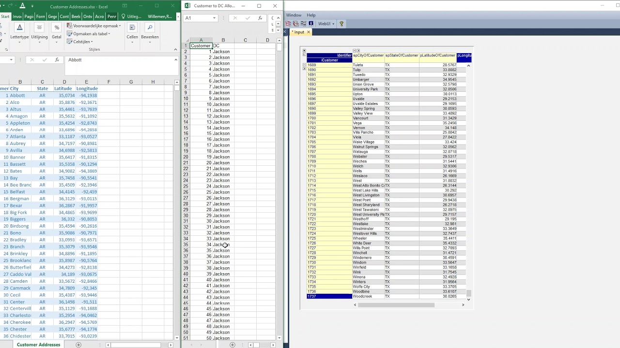The width and height of the screenshot is (620, 348).
Task: Expand formula bar in Customer Addresses window
Action: point(176,60)
